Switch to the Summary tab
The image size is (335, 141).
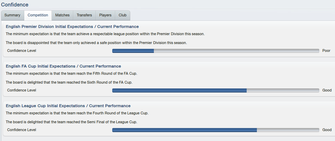(12, 15)
